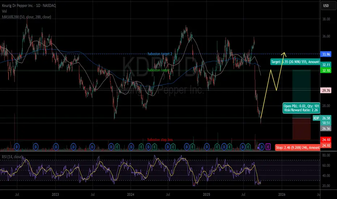337x199 pixels.
Task: Click the 38.00 price axis value
Action: coord(326,19)
